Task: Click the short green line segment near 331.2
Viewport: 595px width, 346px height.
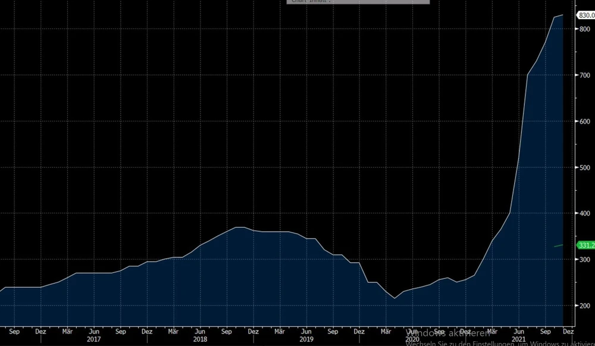Action: (x=558, y=246)
